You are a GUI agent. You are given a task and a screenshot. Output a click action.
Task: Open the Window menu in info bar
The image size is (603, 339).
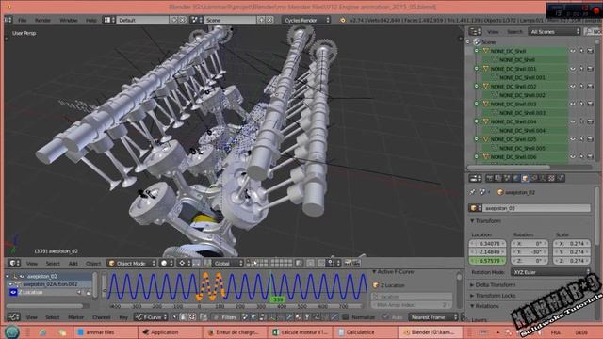tap(69, 20)
